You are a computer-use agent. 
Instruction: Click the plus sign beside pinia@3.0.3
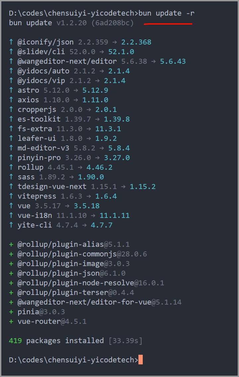click(11, 312)
